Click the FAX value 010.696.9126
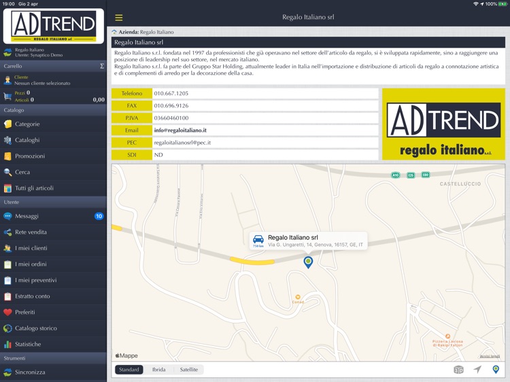This screenshot has width=510, height=382. pos(171,106)
